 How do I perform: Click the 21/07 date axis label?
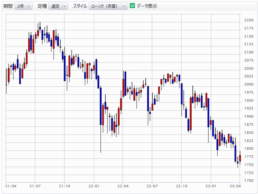[x=35, y=186]
